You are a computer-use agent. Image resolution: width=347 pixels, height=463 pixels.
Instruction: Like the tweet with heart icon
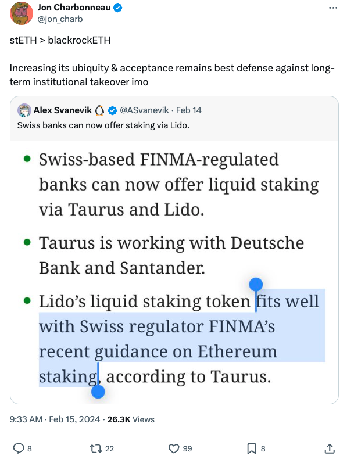(174, 448)
